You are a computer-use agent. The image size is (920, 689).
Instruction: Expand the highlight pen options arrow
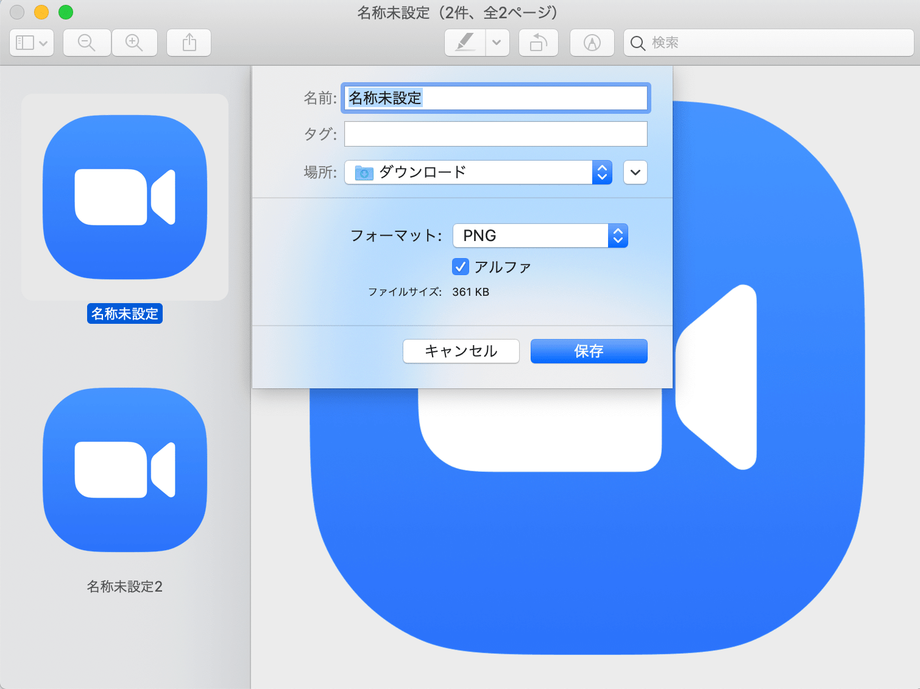click(497, 43)
